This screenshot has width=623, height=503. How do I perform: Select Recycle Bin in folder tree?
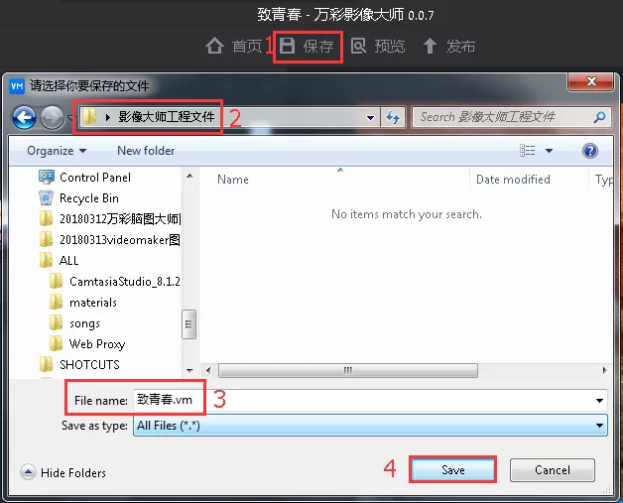tap(89, 197)
